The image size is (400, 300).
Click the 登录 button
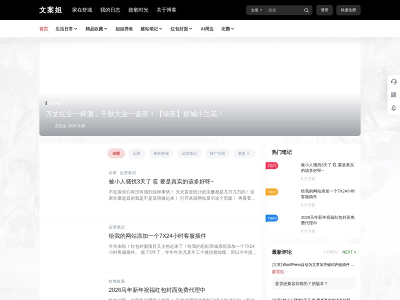324,10
